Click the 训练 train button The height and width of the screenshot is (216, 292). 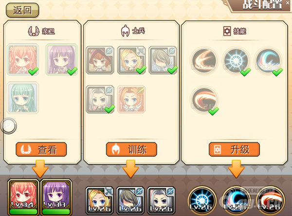pos(131,149)
